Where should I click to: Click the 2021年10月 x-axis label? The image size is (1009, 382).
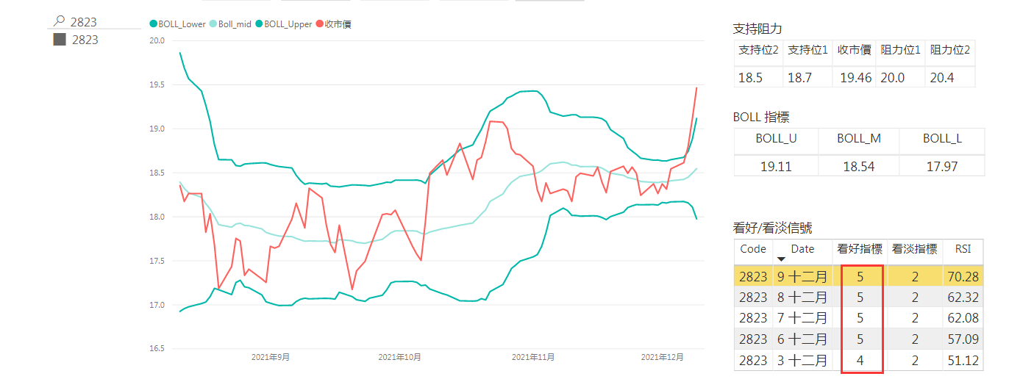tap(399, 357)
